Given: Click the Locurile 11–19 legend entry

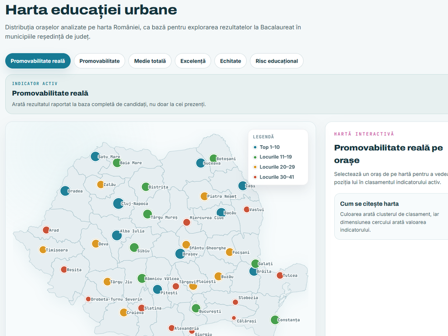Looking at the screenshot, I should coord(273,157).
